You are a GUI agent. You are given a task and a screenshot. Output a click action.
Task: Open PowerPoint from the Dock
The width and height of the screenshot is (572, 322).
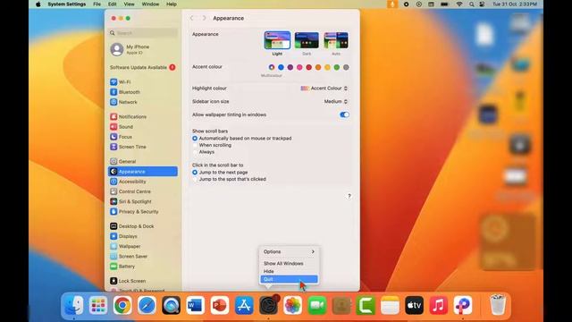[x=220, y=305]
